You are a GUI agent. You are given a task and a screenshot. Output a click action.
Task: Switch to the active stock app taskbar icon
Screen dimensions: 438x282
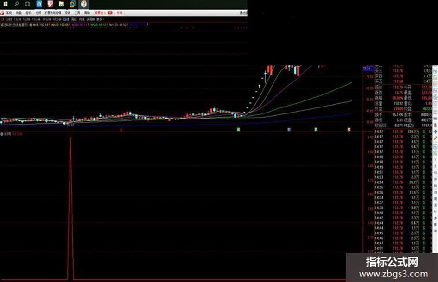click(x=83, y=4)
